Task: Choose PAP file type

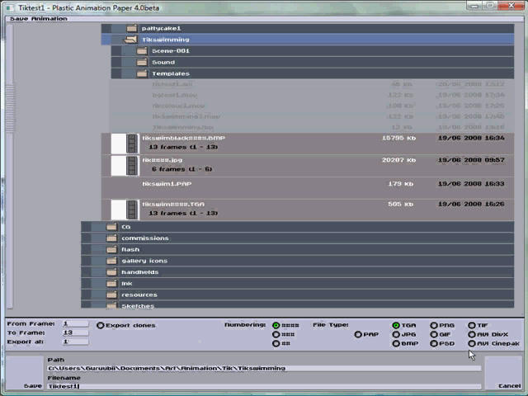Action: (x=358, y=334)
